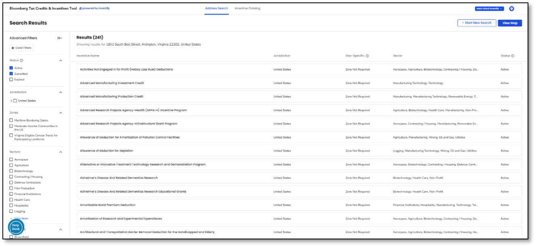Click the View Map button
The width and height of the screenshot is (536, 247).
(509, 23)
